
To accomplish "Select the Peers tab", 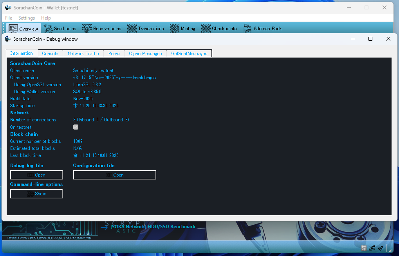I will pyautogui.click(x=114, y=54).
